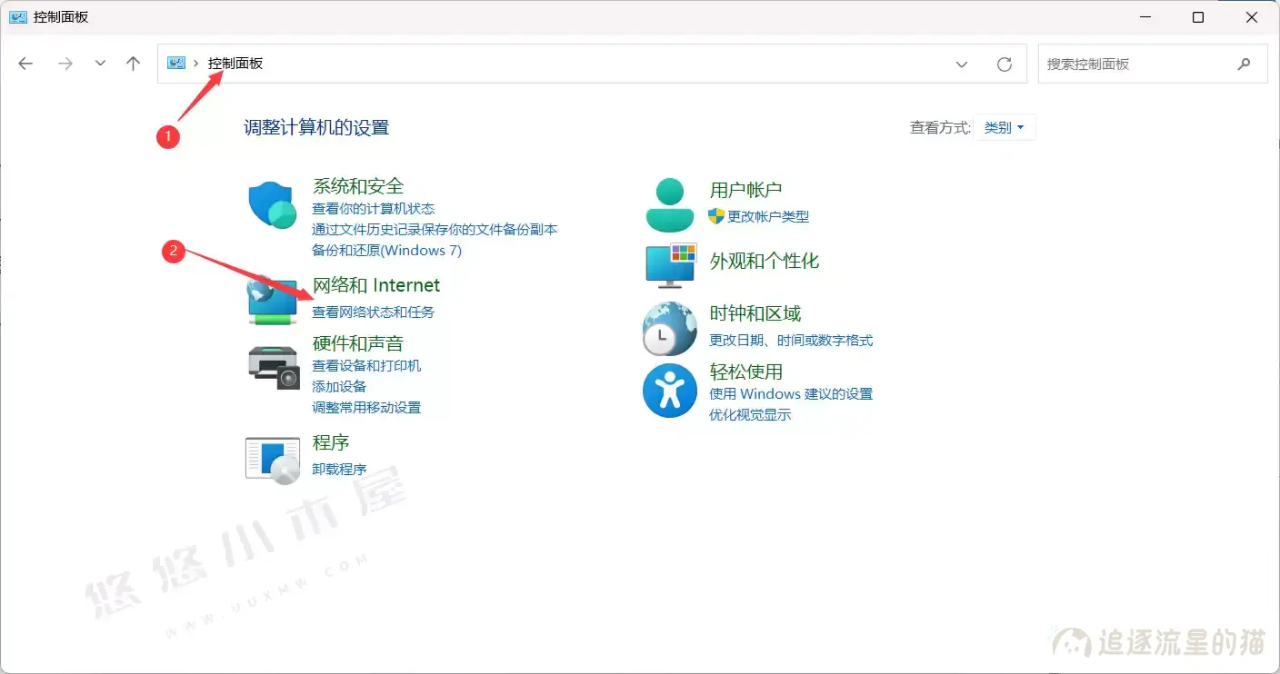Viewport: 1280px width, 674px height.
Task: Open 轻松使用 accessibility icon
Action: pos(669,391)
